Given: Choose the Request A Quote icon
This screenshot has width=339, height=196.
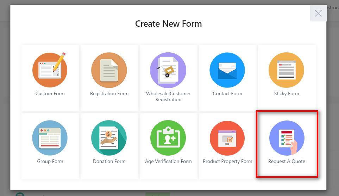Looking at the screenshot, I should click(x=287, y=138).
